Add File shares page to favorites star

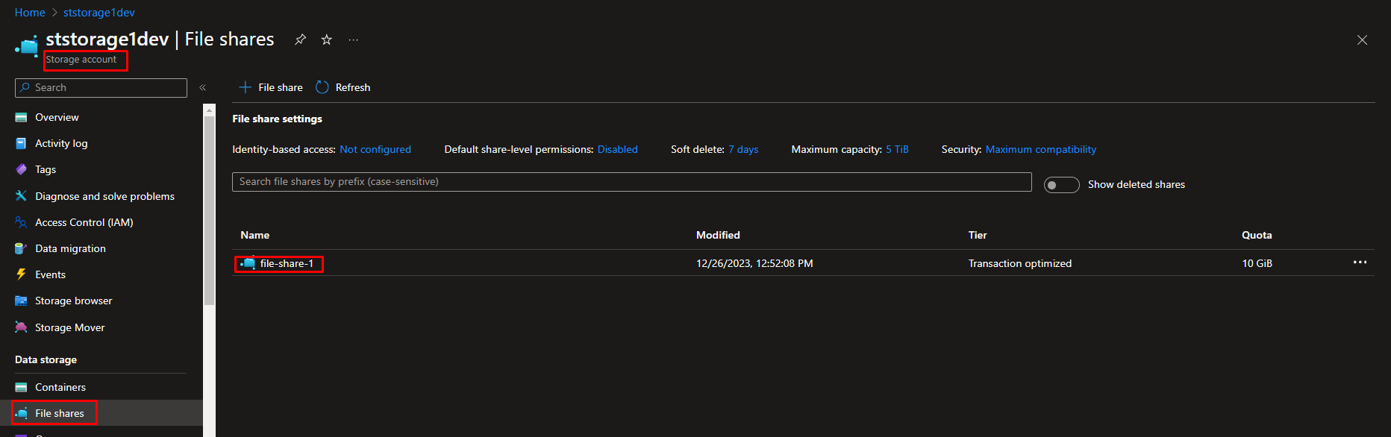tap(327, 40)
